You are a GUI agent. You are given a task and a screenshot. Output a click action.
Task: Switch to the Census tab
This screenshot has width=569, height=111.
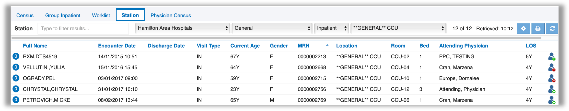point(25,16)
